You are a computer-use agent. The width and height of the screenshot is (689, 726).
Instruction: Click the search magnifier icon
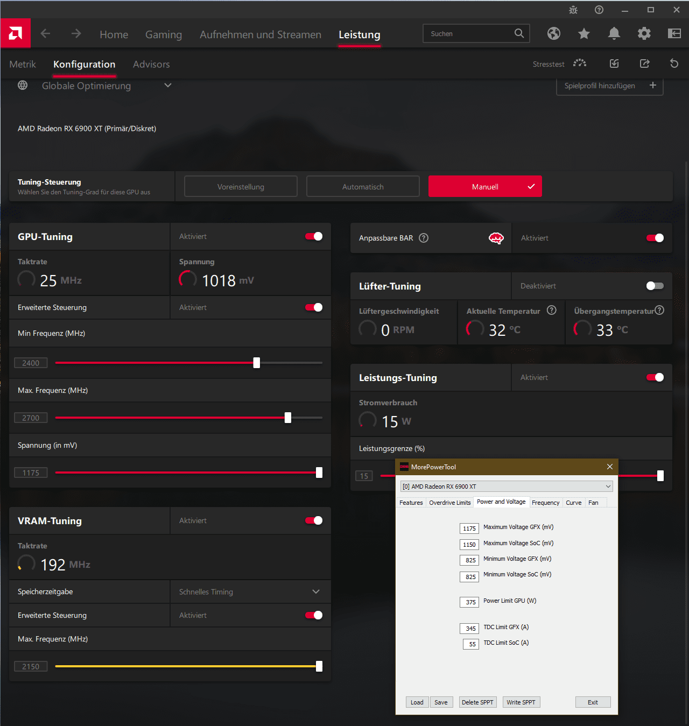pos(519,33)
